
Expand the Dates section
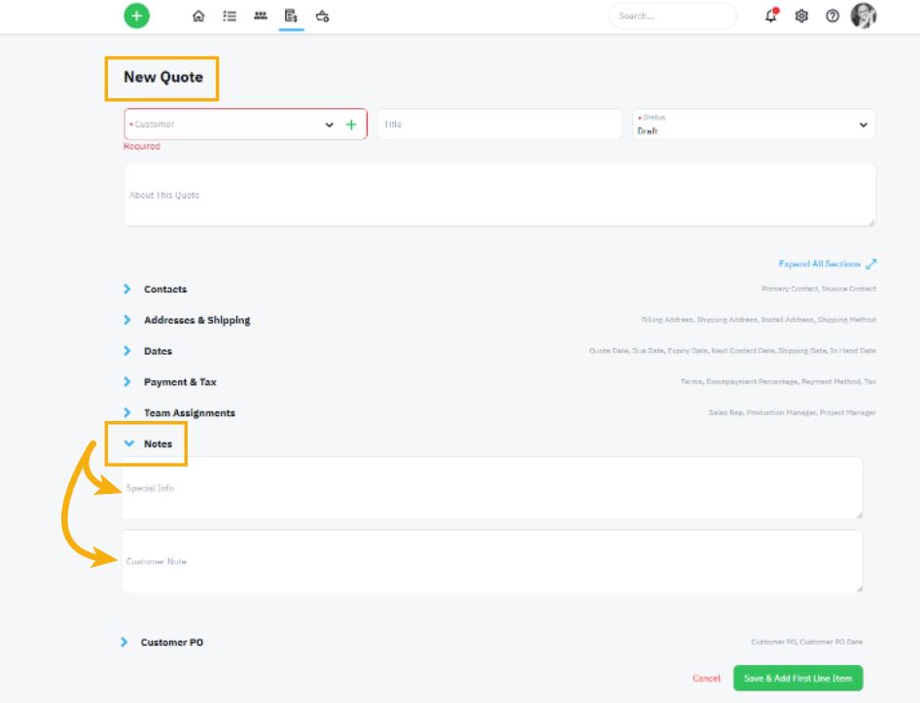click(x=148, y=351)
